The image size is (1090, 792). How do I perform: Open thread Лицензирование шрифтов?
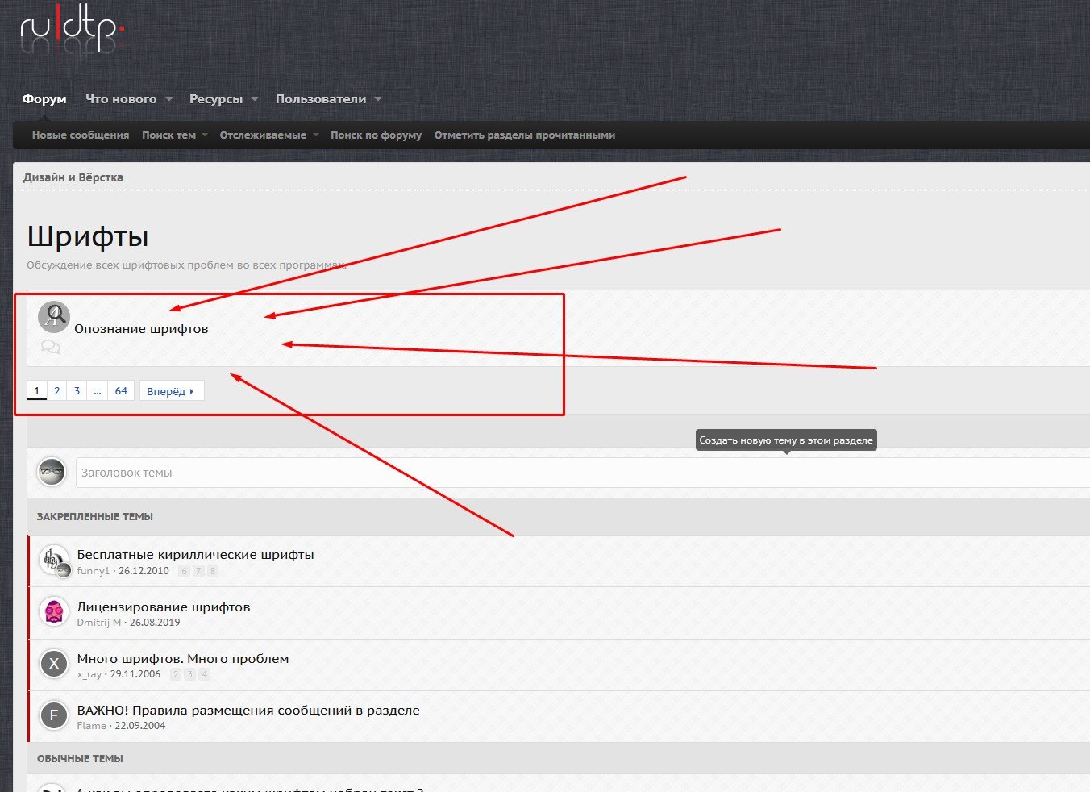pyautogui.click(x=164, y=607)
